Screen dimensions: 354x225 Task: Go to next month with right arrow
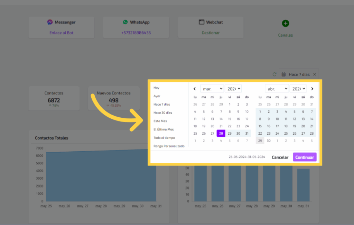312,89
